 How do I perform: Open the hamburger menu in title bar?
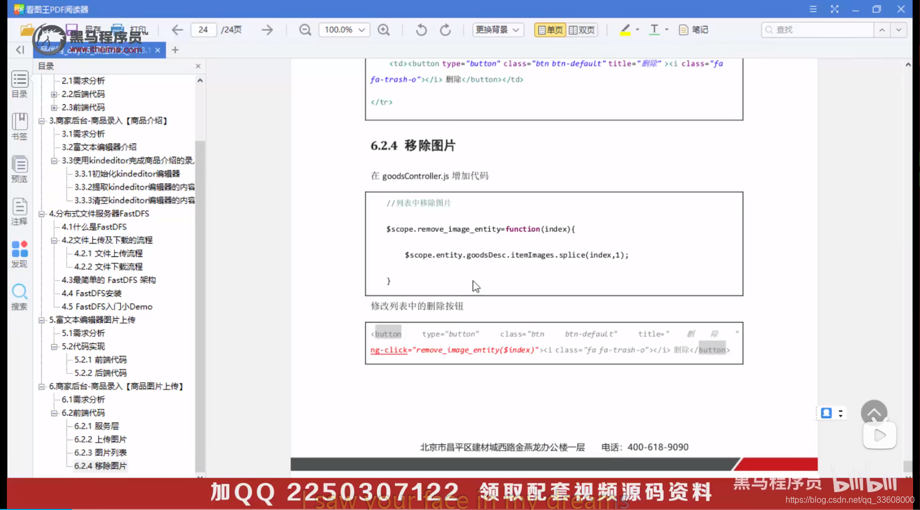pos(813,9)
